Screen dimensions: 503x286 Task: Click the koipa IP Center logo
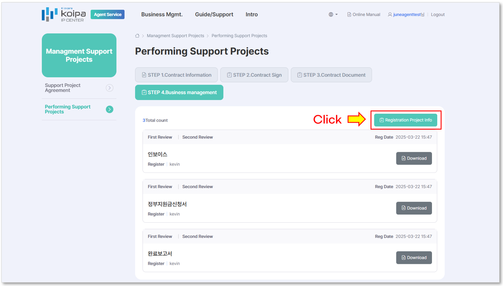pyautogui.click(x=64, y=14)
